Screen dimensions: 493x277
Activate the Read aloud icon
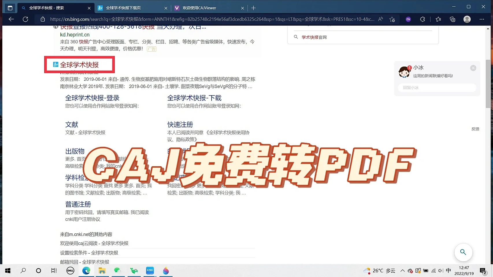click(x=381, y=19)
